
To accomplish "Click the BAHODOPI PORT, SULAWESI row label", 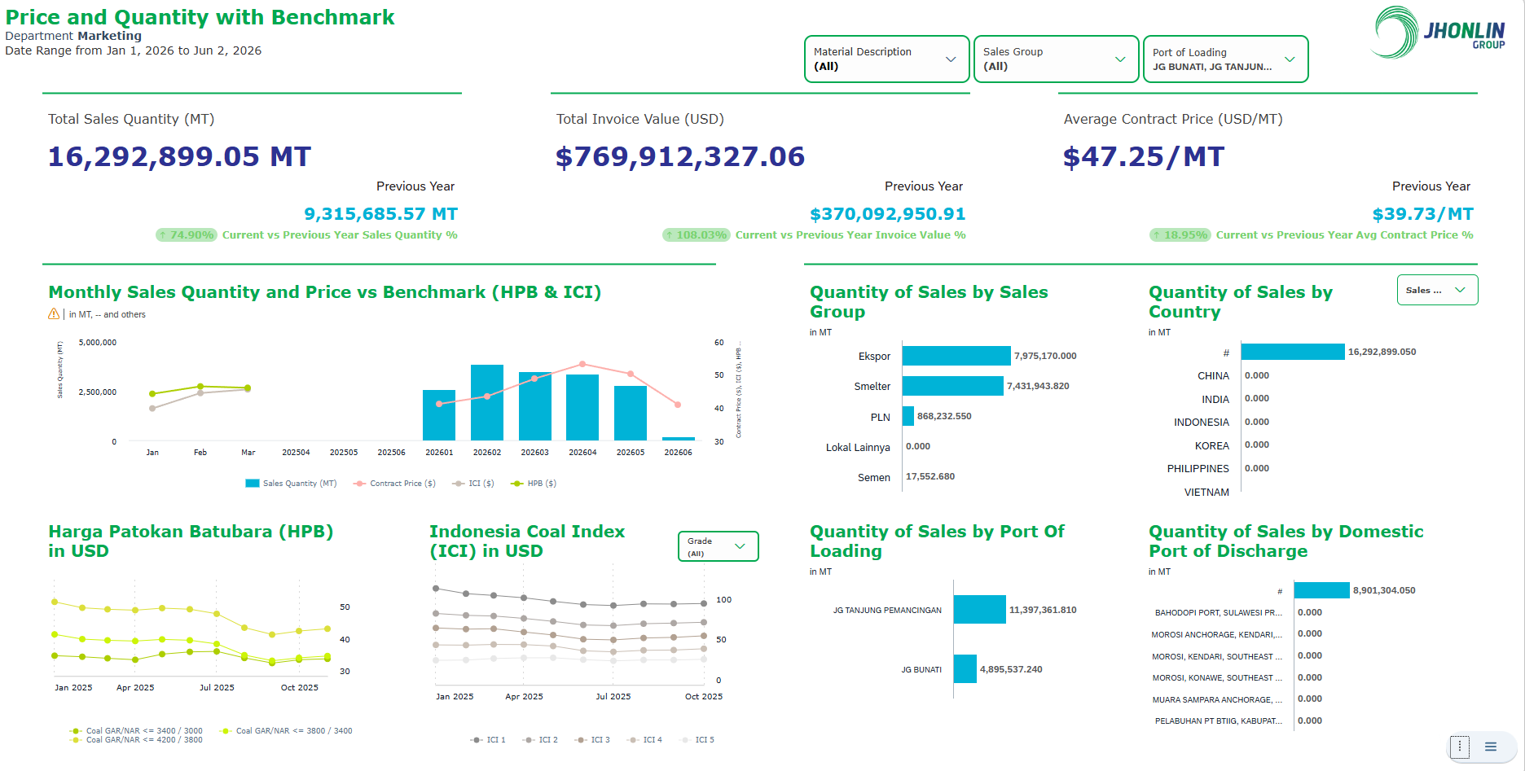I will (1219, 613).
